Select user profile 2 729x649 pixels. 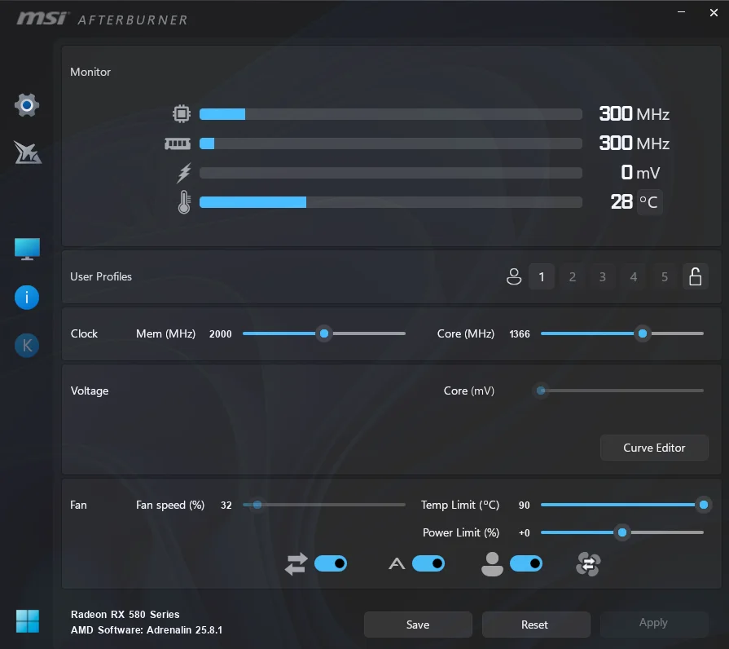click(573, 277)
